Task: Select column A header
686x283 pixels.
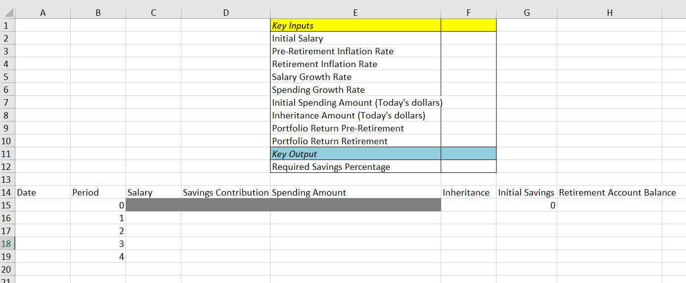Action: click(43, 13)
